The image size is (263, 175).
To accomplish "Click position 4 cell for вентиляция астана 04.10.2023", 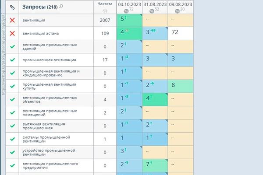I will (x=129, y=34).
